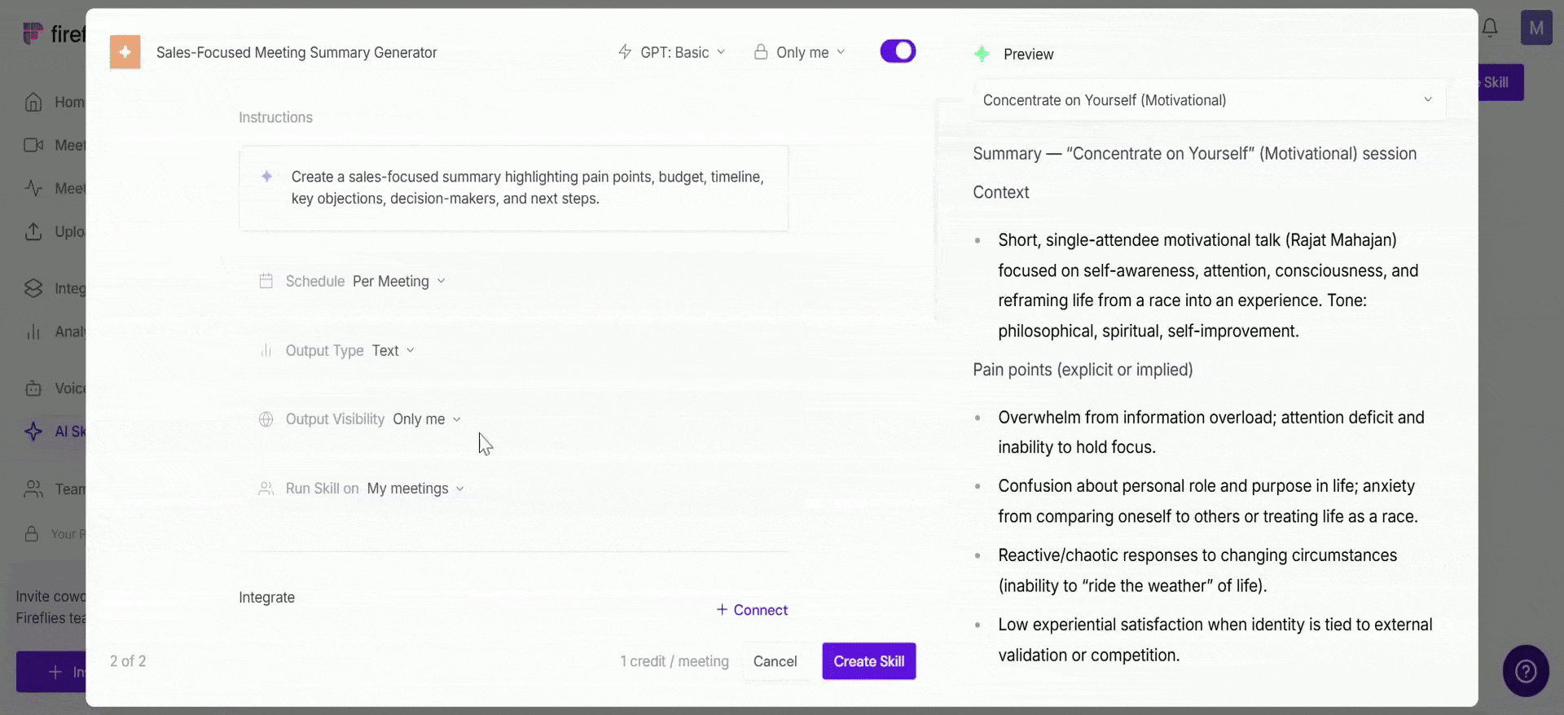This screenshot has height=715, width=1564.
Task: Open the help question mark icon
Action: [x=1526, y=671]
